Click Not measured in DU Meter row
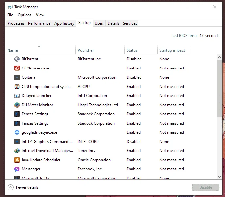Image resolution: width=225 pixels, height=197 pixels. pos(172,105)
